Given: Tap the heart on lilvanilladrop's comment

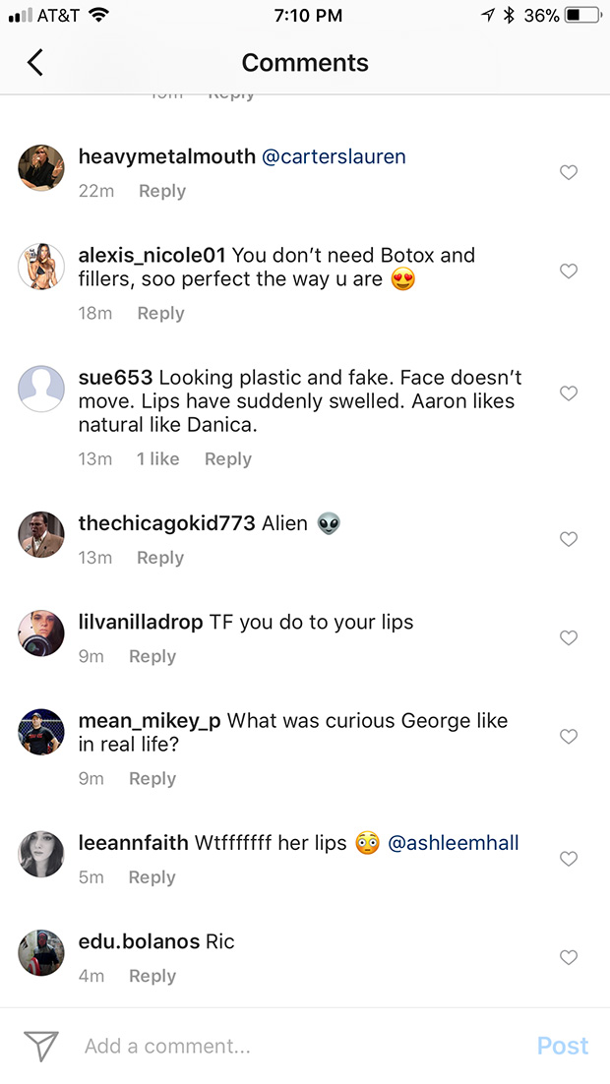Looking at the screenshot, I should point(569,637).
